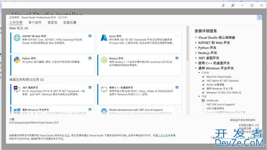Screen dimensions: 267x150
Task: Expand Python 开发 install details
Action: click(x=196, y=48)
